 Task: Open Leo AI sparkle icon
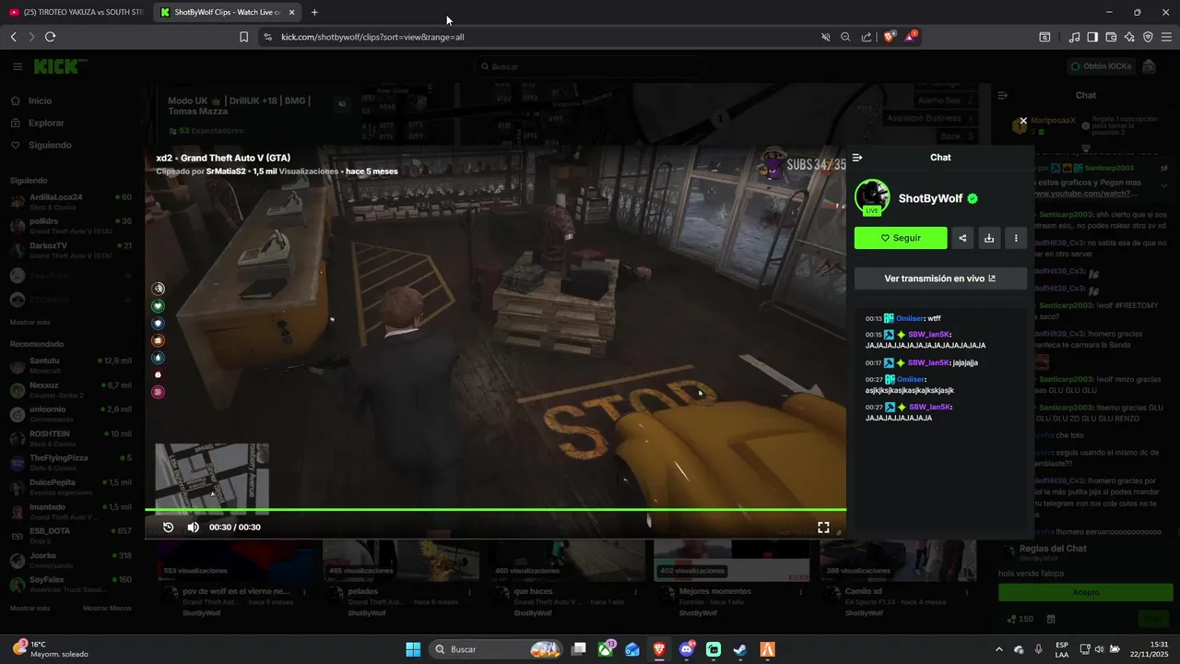(x=1129, y=37)
